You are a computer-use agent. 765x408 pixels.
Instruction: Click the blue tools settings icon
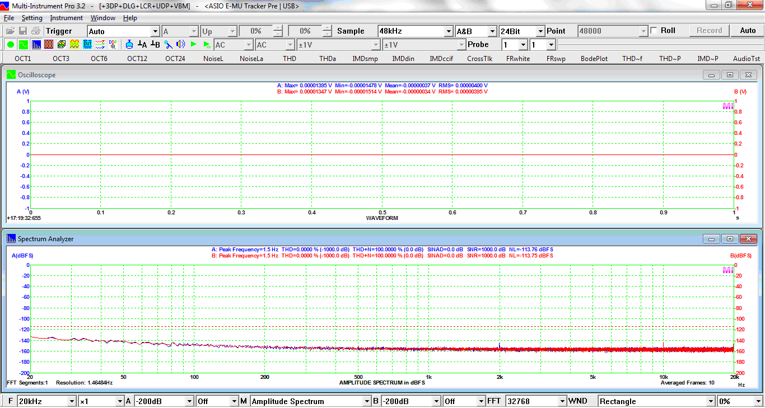pyautogui.click(x=168, y=44)
